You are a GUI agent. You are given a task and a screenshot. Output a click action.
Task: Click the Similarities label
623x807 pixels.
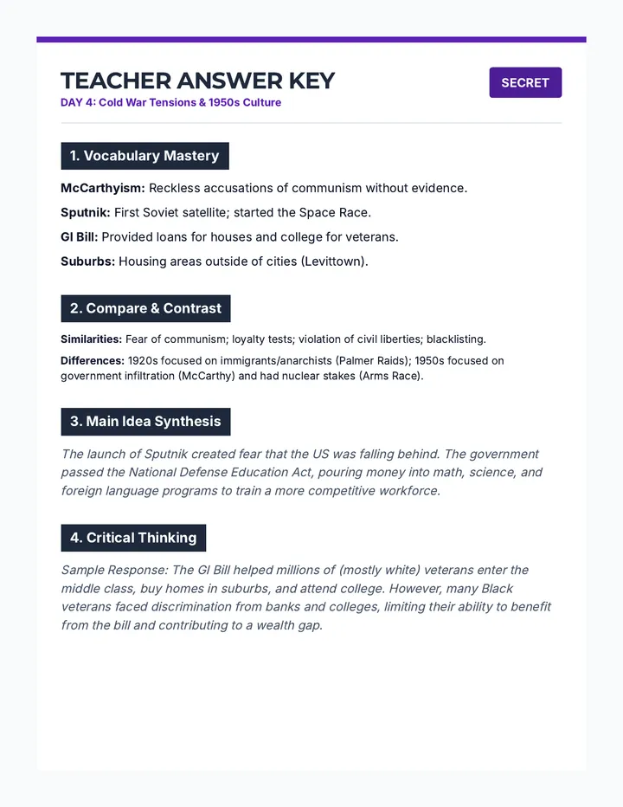pos(91,339)
